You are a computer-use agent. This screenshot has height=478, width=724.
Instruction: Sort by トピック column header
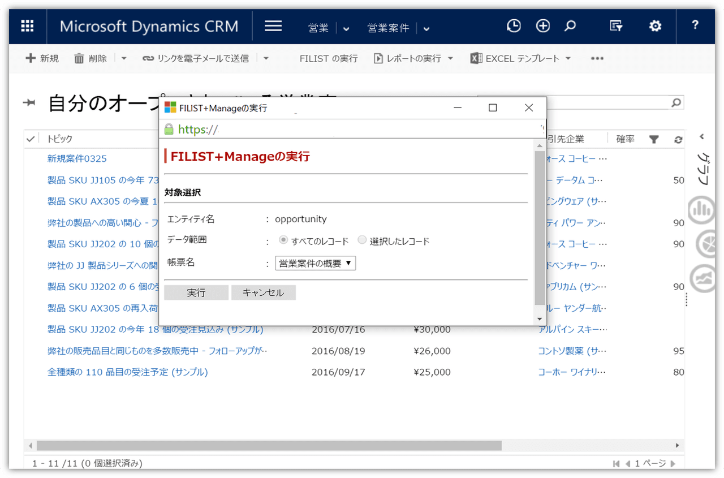pyautogui.click(x=60, y=139)
